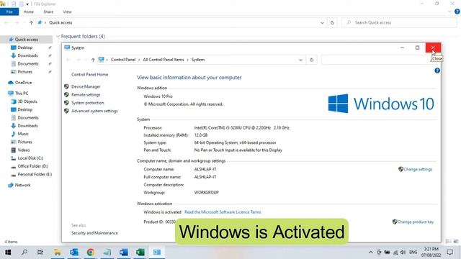The height and width of the screenshot is (259, 461).
Task: Go to Control Panel Home
Action: 89,75
